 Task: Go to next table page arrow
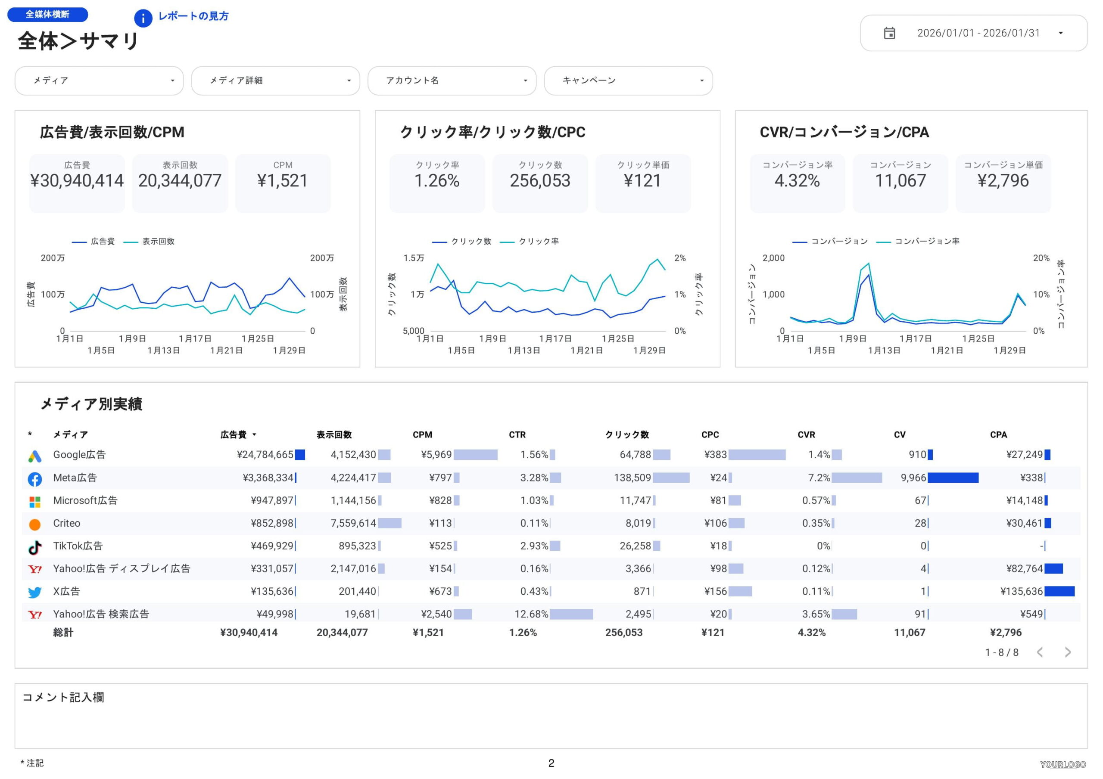tap(1067, 652)
